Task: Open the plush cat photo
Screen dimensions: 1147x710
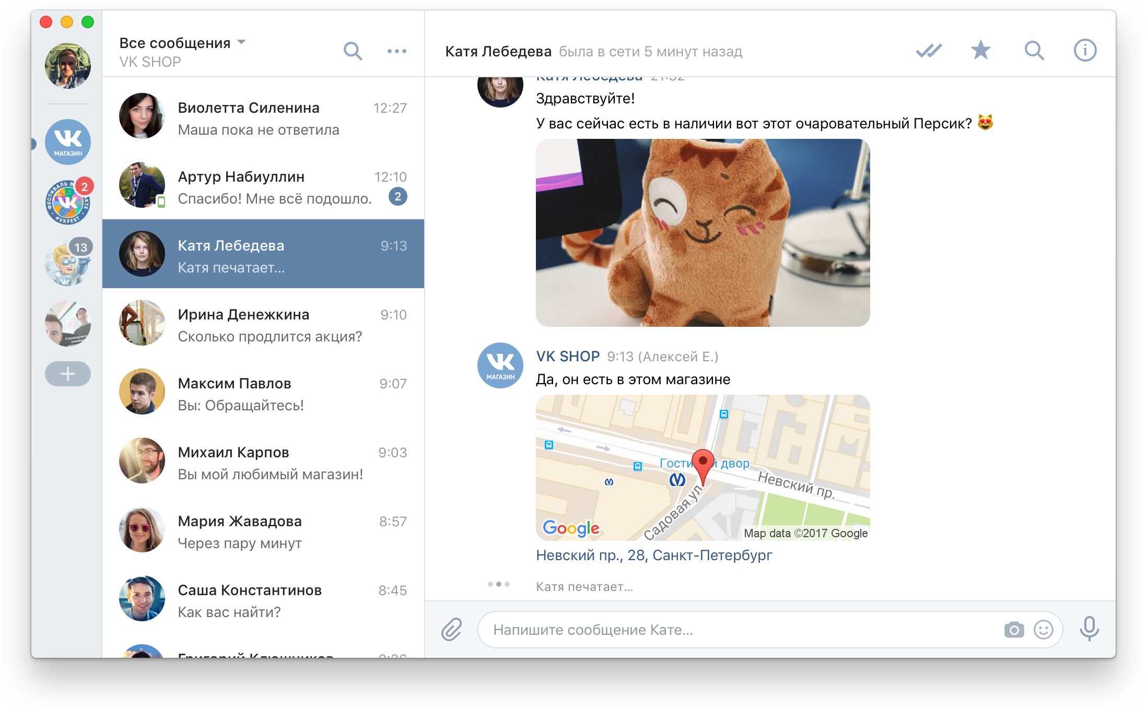Action: tap(703, 233)
